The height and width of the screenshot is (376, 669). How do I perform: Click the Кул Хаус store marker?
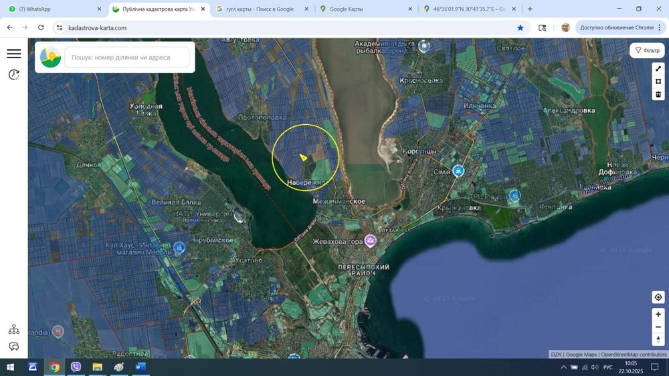tap(179, 247)
